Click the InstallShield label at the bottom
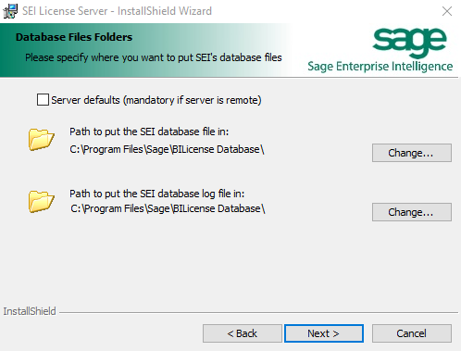The height and width of the screenshot is (351, 461). (30, 311)
